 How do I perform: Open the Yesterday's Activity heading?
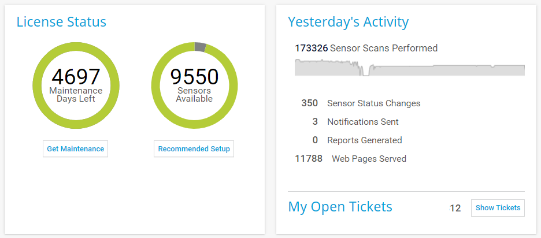(x=348, y=22)
